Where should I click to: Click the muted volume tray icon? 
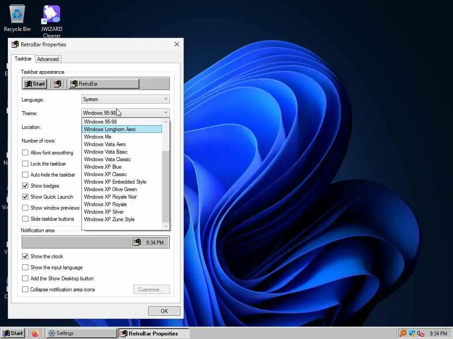coord(421,334)
